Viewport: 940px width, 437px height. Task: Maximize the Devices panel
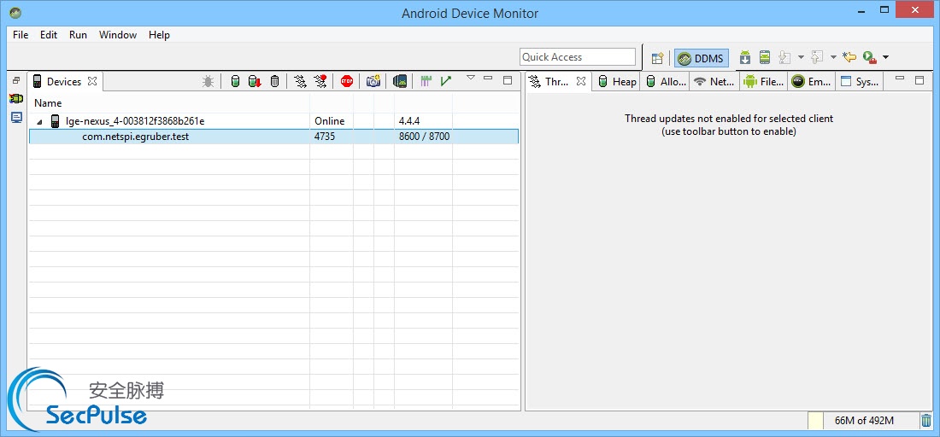507,79
